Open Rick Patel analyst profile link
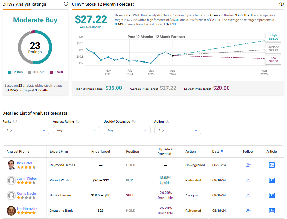This screenshot has height=219, width=287. coord(24,163)
